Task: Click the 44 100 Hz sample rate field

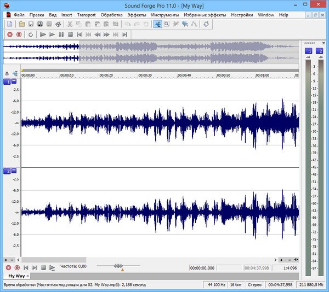Action: click(216, 285)
